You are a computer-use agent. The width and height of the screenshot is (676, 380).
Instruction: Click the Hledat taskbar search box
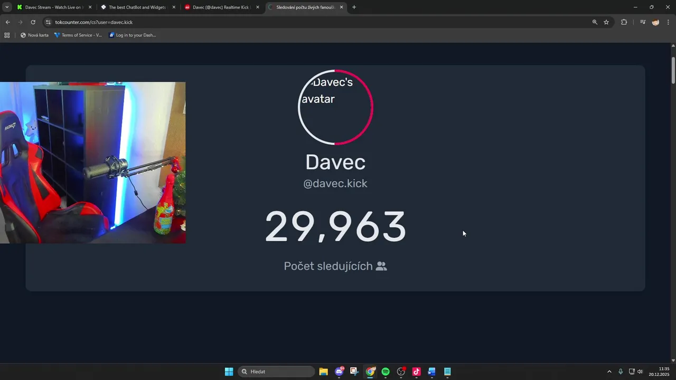pos(276,372)
